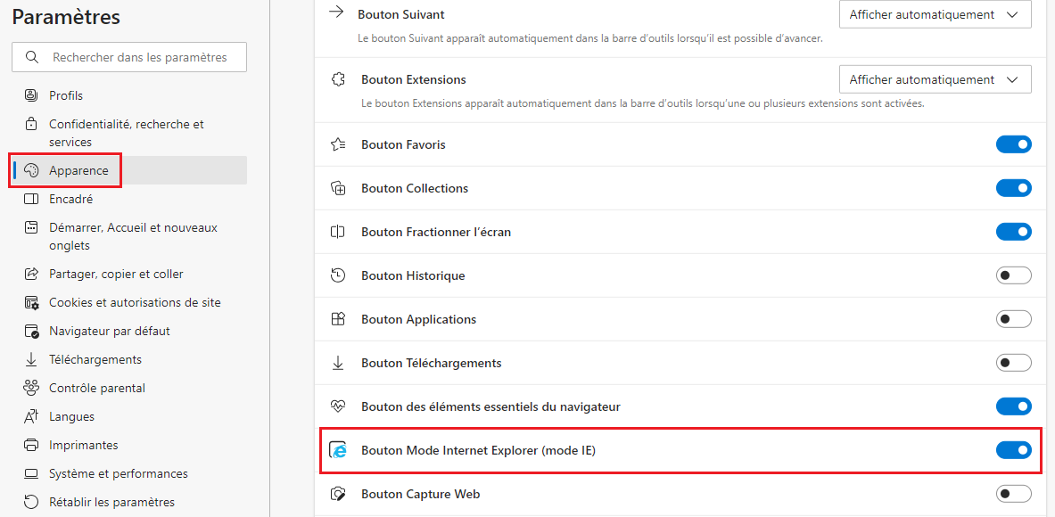Enable the Bouton Capture Web toggle

(1013, 494)
